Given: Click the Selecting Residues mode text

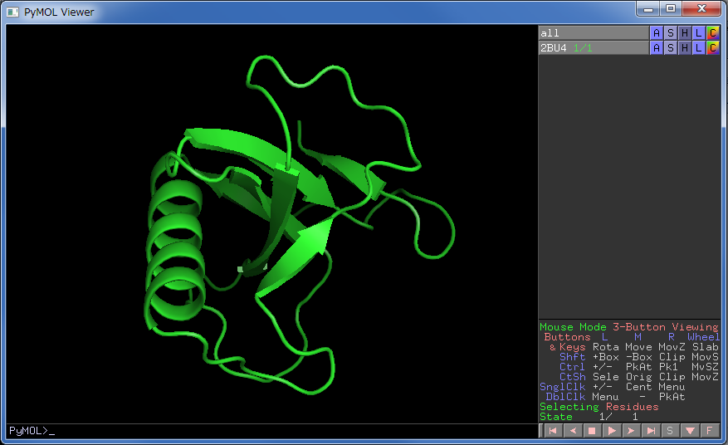Looking at the screenshot, I should [x=599, y=407].
